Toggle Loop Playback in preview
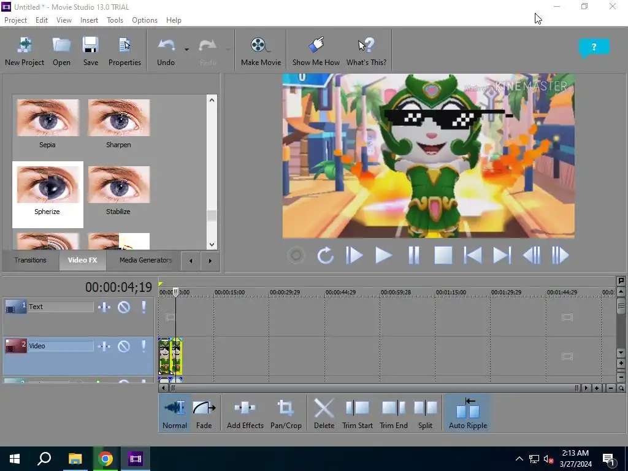The height and width of the screenshot is (471, 628). click(325, 256)
